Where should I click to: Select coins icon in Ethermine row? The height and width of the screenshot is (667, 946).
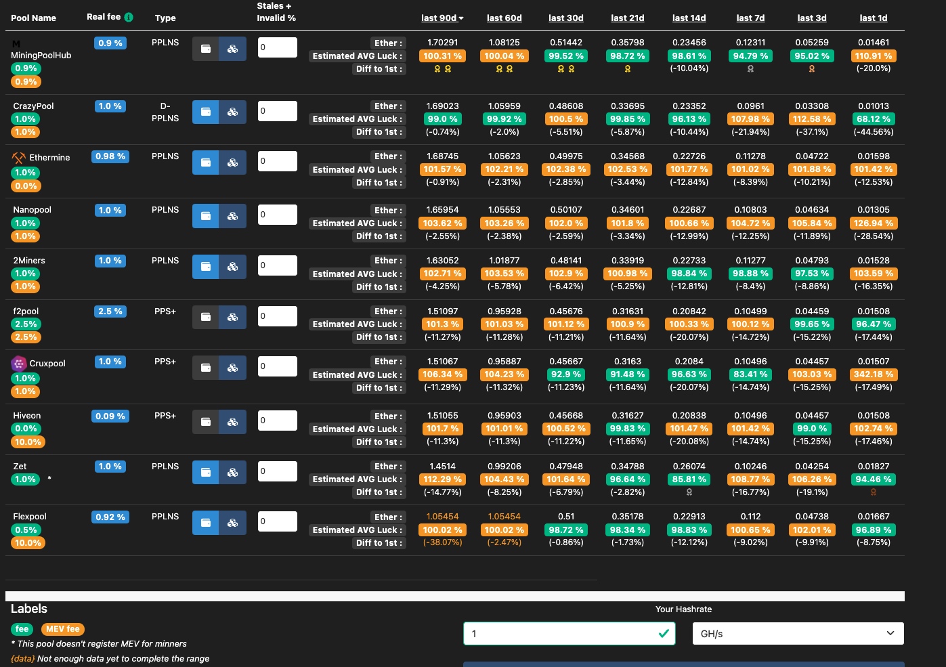[232, 163]
